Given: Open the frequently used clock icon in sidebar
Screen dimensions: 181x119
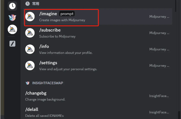Looking at the screenshot, I should coord(12,6).
